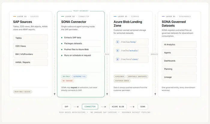The height and width of the screenshot is (124, 210).
Task: Click the SONA box in flow diagram
Action: pos(143,107)
